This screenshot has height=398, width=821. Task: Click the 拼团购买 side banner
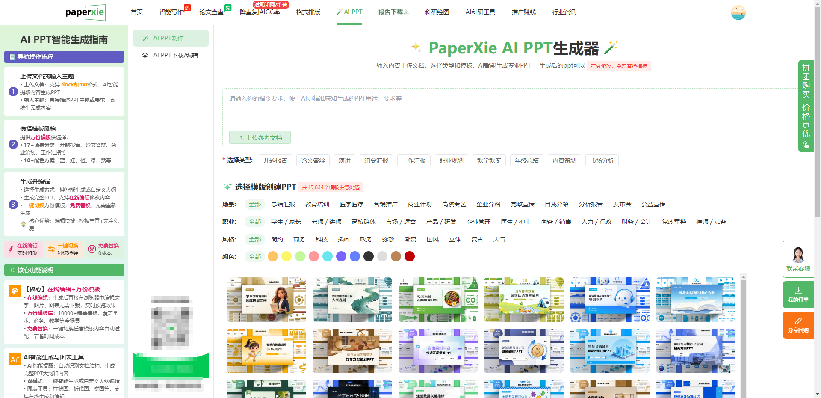pos(806,106)
